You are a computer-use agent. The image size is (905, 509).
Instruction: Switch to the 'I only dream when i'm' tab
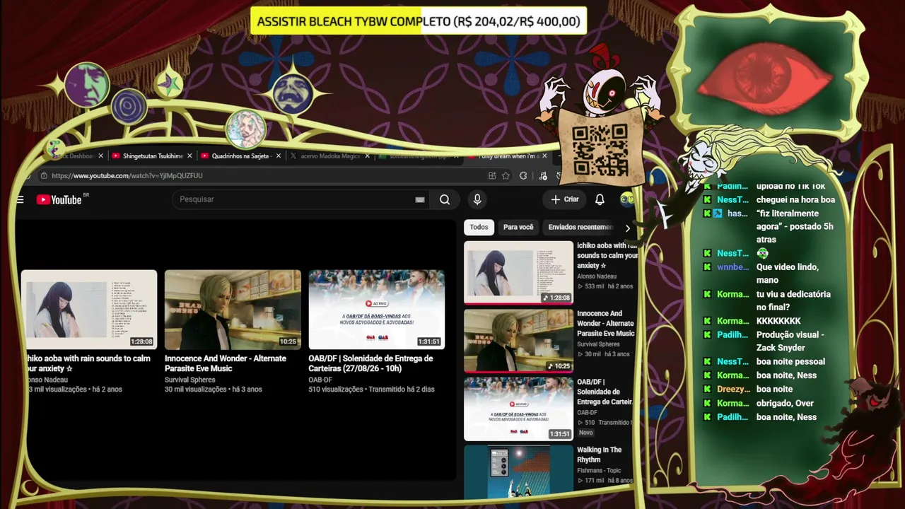pyautogui.click(x=508, y=156)
